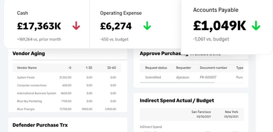Click the Request status column header
Image resolution: width=273 pixels, height=132 pixels.
click(156, 68)
